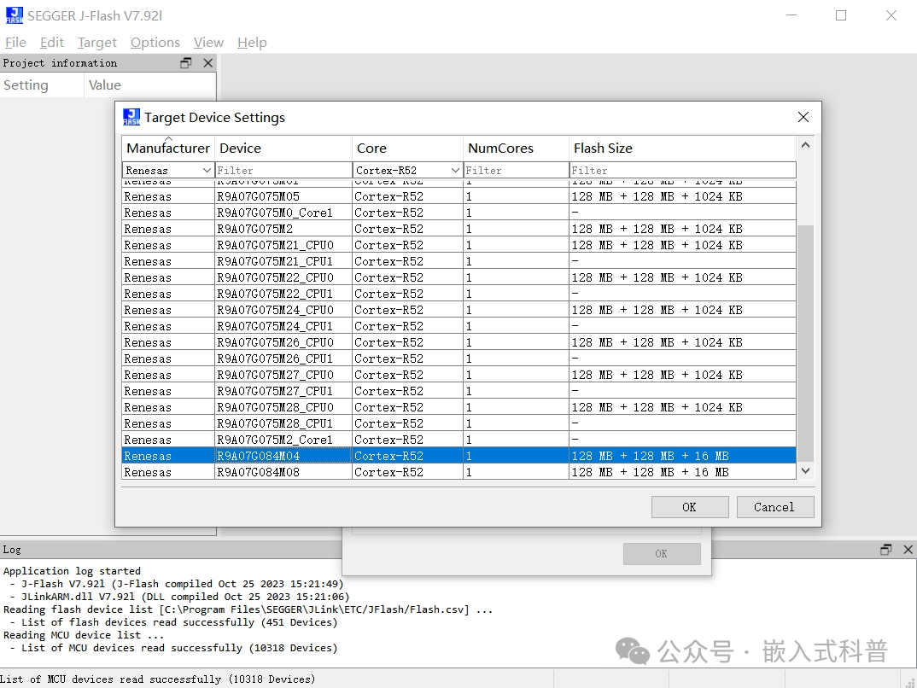The height and width of the screenshot is (688, 917).
Task: Sort by the Manufacturer column header
Action: [168, 149]
